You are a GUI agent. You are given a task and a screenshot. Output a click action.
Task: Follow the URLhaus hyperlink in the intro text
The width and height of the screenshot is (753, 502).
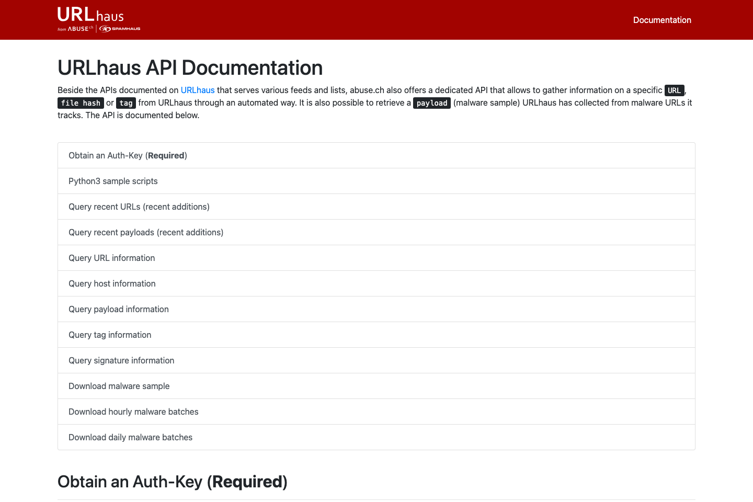pos(197,90)
